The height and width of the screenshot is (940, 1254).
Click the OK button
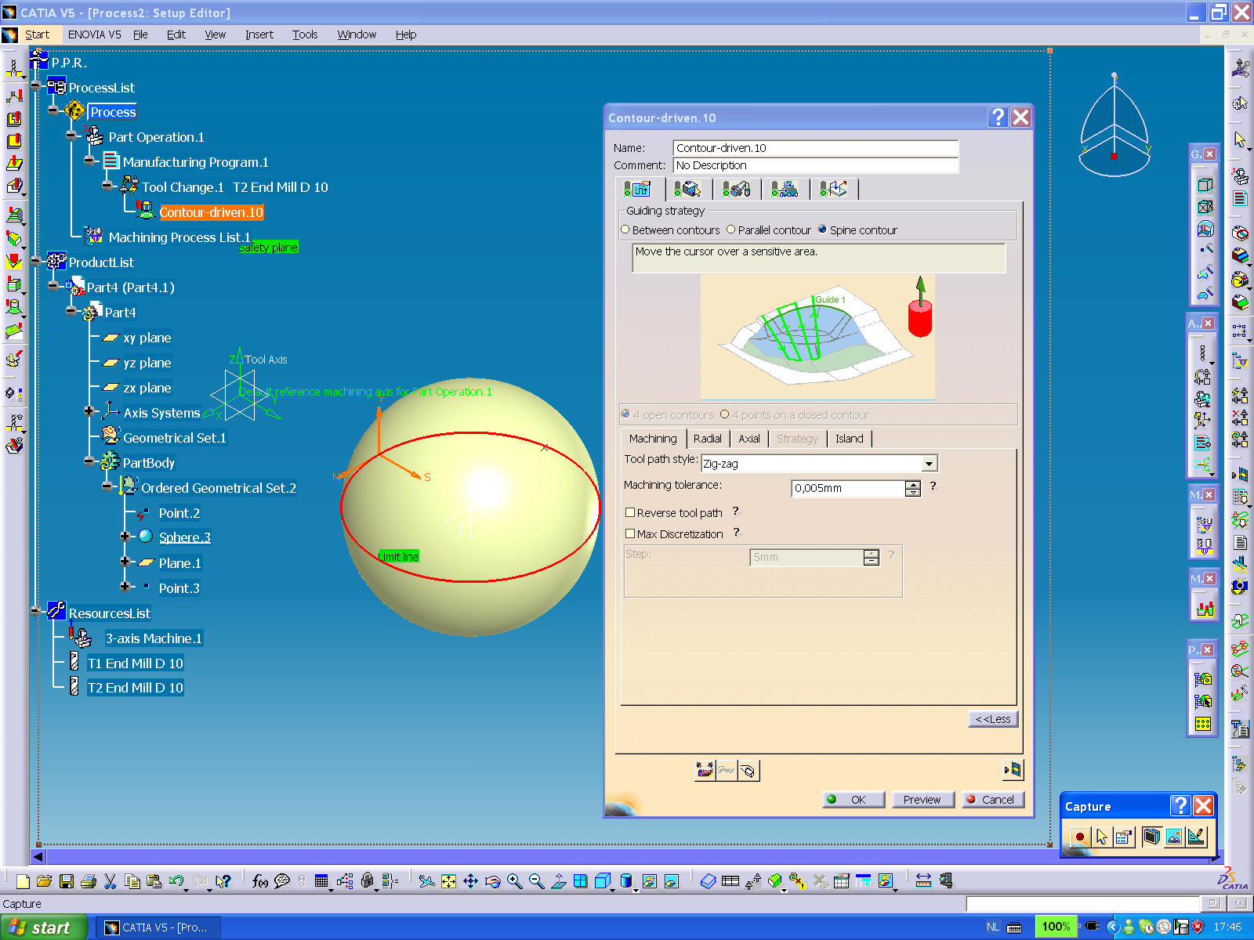click(x=854, y=800)
